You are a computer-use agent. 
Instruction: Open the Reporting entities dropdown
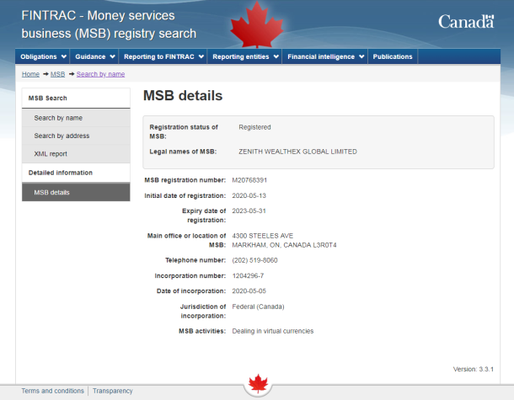point(245,57)
